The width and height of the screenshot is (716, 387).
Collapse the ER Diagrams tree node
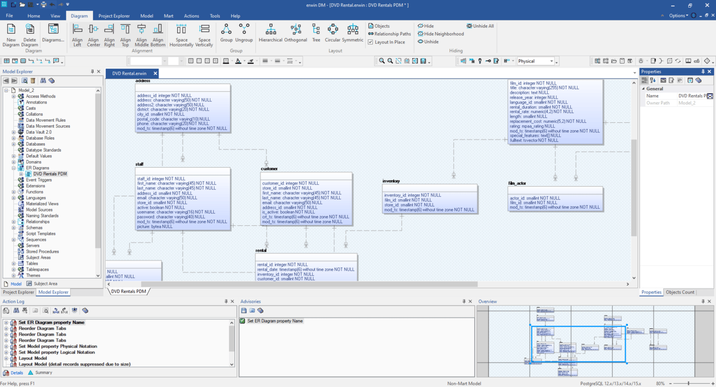tap(14, 168)
